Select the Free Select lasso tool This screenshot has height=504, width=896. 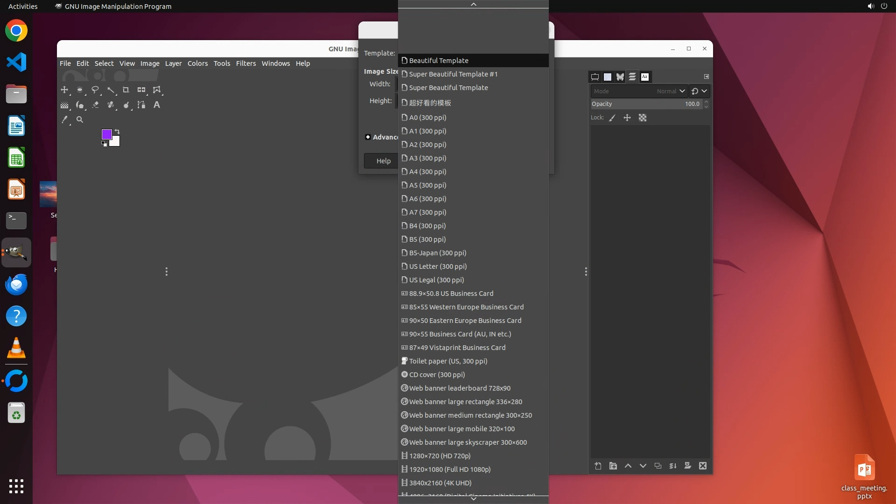pyautogui.click(x=95, y=90)
